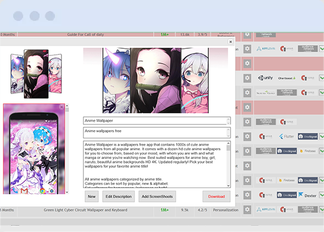Click the green-arrow logo beside audience network
This screenshot has height=232, width=324.
coord(266,93)
